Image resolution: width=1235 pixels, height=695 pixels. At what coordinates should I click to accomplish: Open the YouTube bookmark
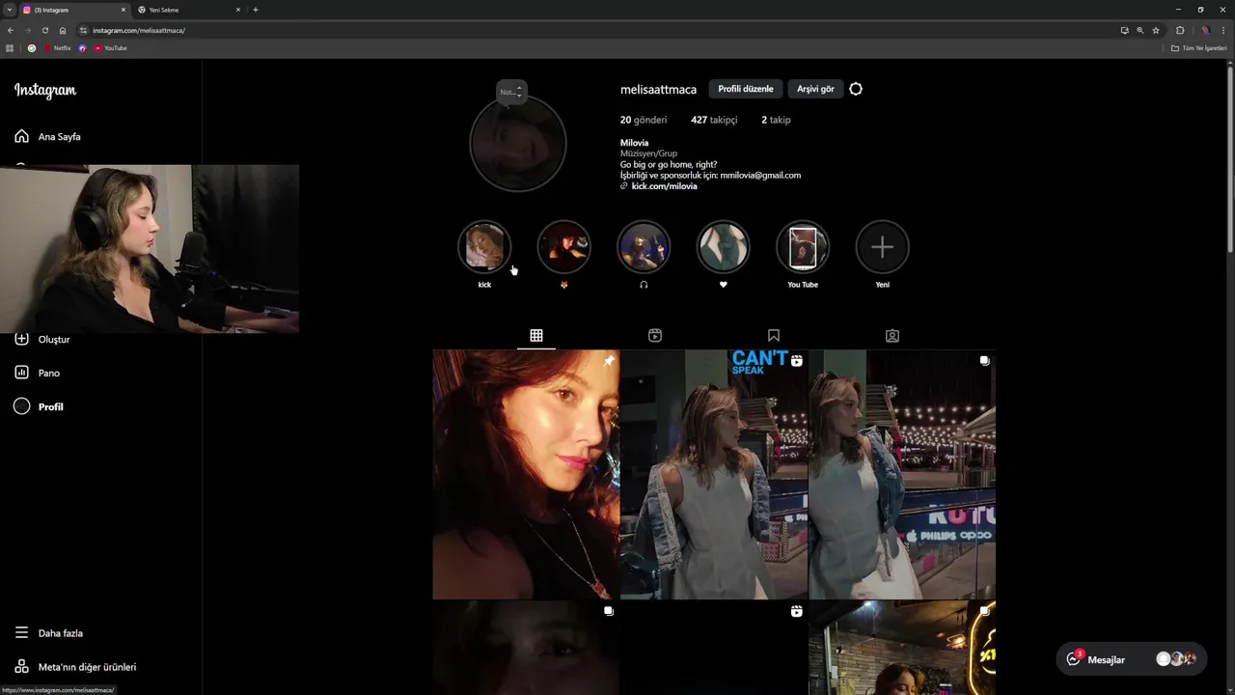tap(111, 48)
